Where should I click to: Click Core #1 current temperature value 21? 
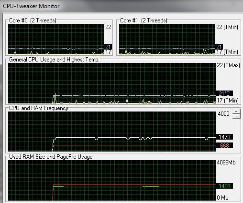[219, 47]
